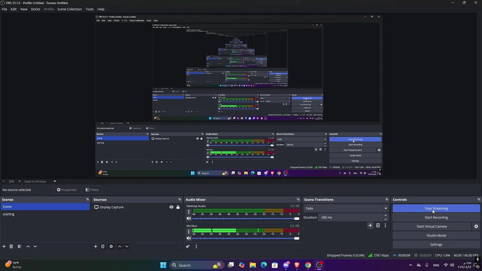This screenshot has height=271, width=482.
Task: Open Settings from Controls panel
Action: point(436,245)
